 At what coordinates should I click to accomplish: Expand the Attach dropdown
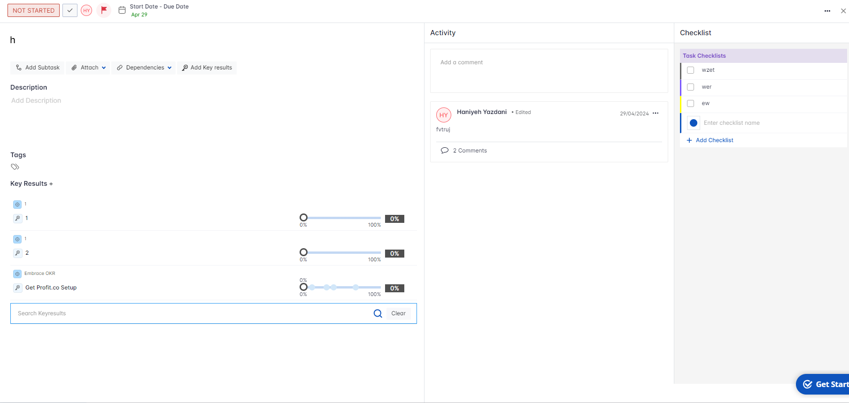tap(89, 68)
